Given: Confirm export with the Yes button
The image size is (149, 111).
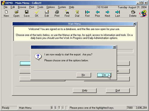Looking at the screenshot, I should pos(104,75).
